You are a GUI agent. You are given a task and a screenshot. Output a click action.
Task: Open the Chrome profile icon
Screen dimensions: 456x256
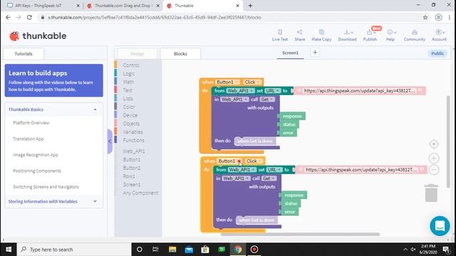(x=439, y=17)
